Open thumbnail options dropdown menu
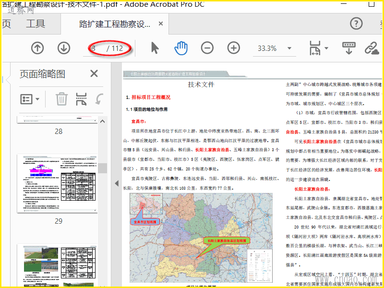Image resolution: width=384 pixels, height=288 pixels. pyautogui.click(x=30, y=99)
